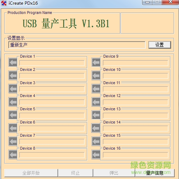Click the 终止 stop button
The image size is (179, 179).
click(76, 173)
